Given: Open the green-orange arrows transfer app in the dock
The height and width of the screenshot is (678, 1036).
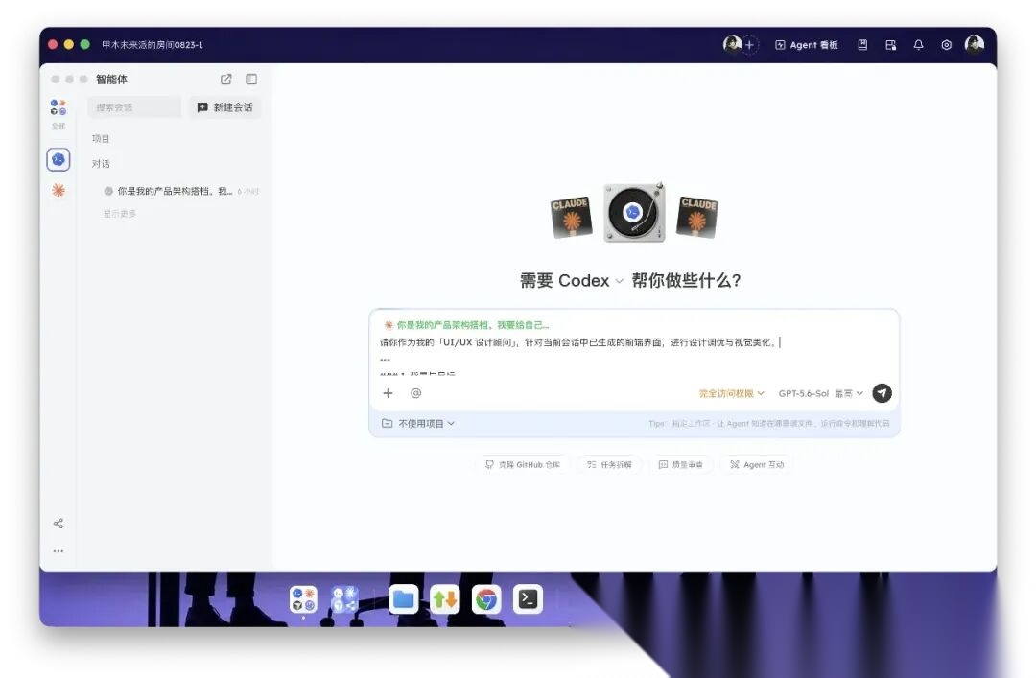Looking at the screenshot, I should tap(445, 599).
